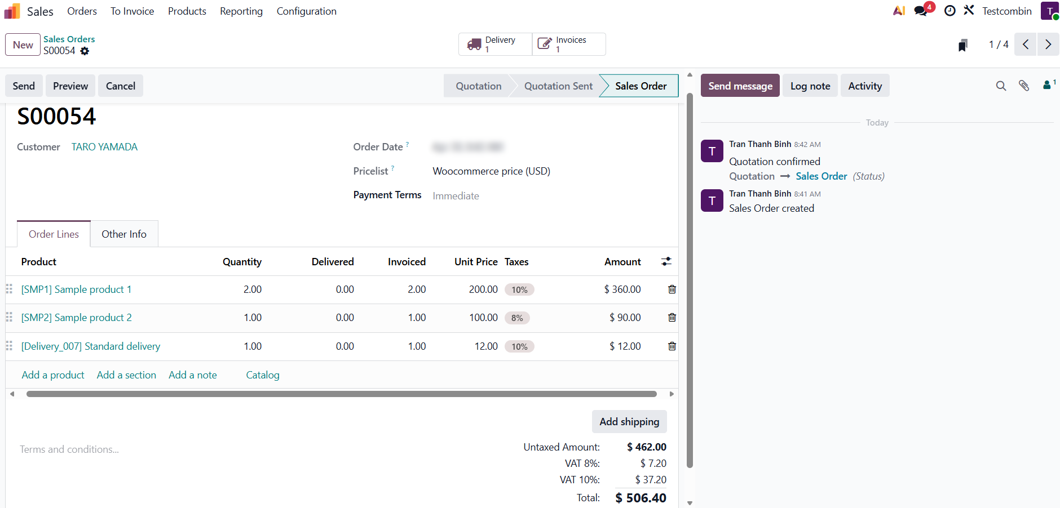1060x508 pixels.
Task: Go to previous record arrow
Action: pyautogui.click(x=1026, y=44)
